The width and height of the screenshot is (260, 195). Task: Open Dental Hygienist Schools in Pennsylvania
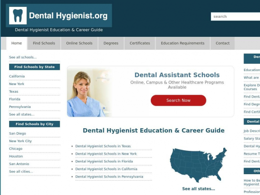tap(109, 177)
